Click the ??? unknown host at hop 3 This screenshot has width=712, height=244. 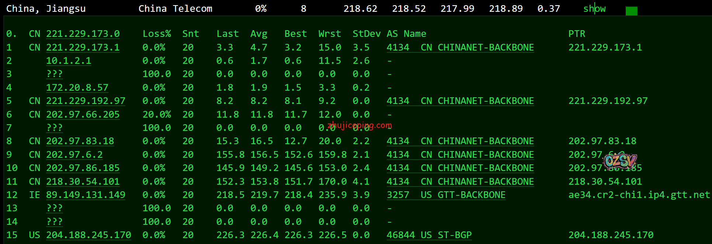click(54, 74)
